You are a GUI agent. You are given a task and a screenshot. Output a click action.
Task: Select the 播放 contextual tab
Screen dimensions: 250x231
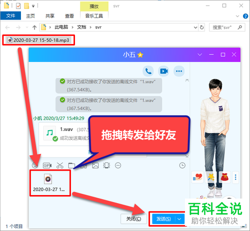click(x=94, y=6)
